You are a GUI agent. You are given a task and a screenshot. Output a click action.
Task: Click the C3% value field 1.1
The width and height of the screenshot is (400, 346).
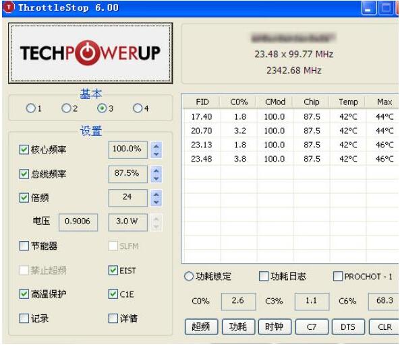(312, 301)
